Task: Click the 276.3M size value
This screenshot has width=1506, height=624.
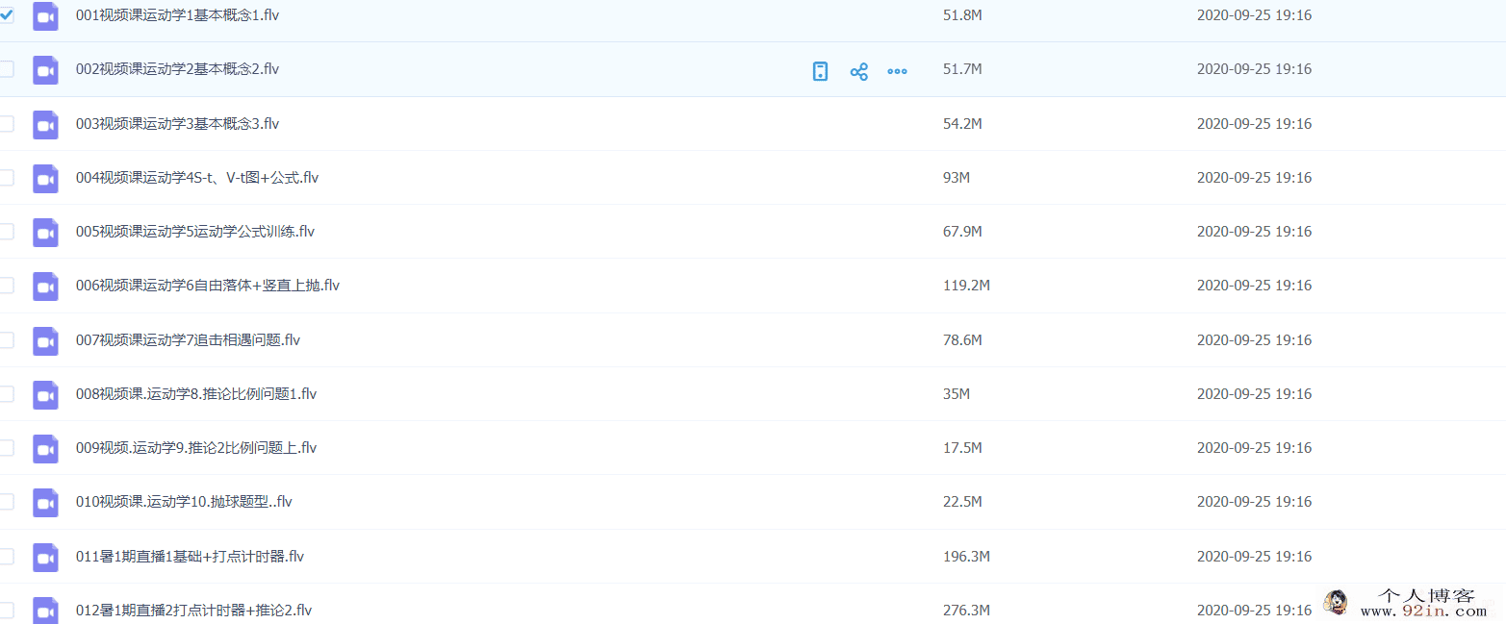Action: pyautogui.click(x=967, y=611)
